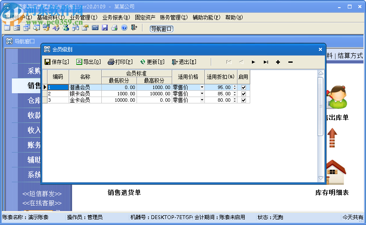Click the blue floppy disk toolbar icon
The width and height of the screenshot is (366, 225).
(x=105, y=28)
